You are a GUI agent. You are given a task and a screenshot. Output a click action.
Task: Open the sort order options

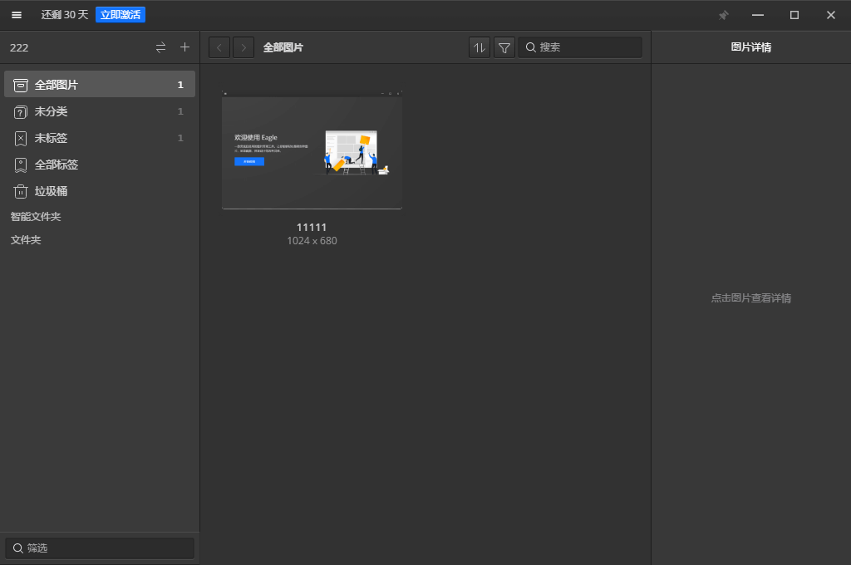(479, 47)
